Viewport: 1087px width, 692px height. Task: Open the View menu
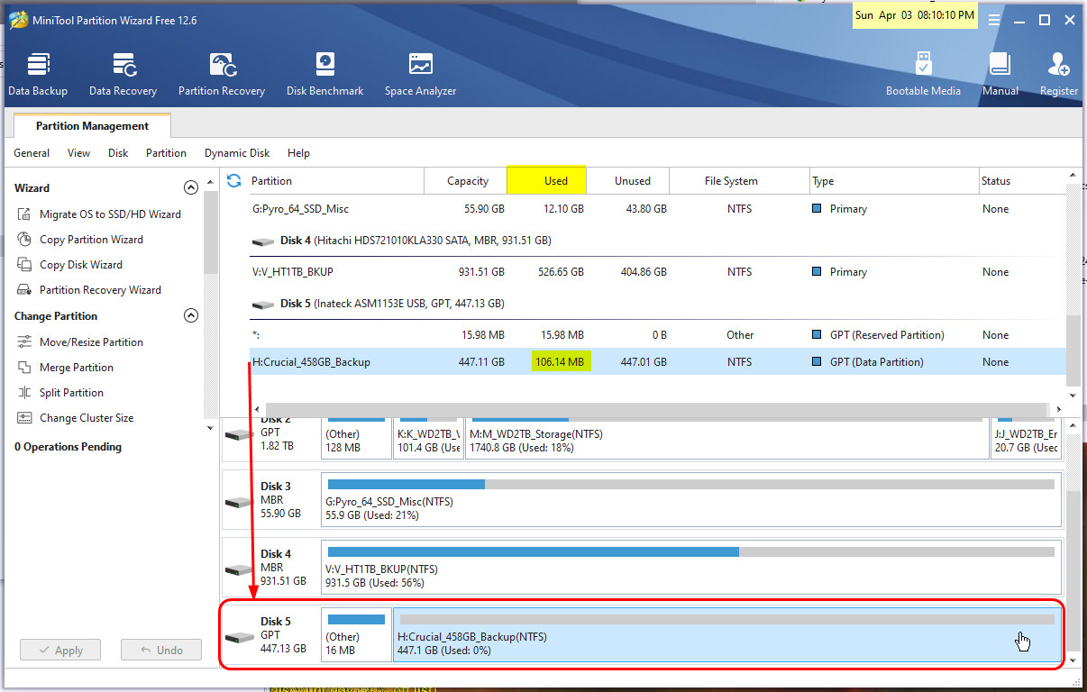(x=79, y=153)
